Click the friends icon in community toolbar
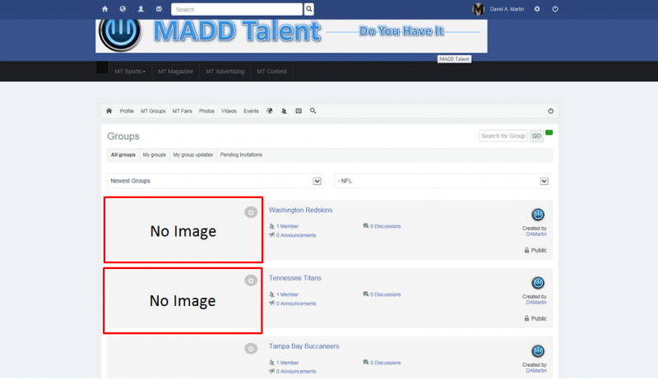Screen dimensions: 658x380 (284, 111)
